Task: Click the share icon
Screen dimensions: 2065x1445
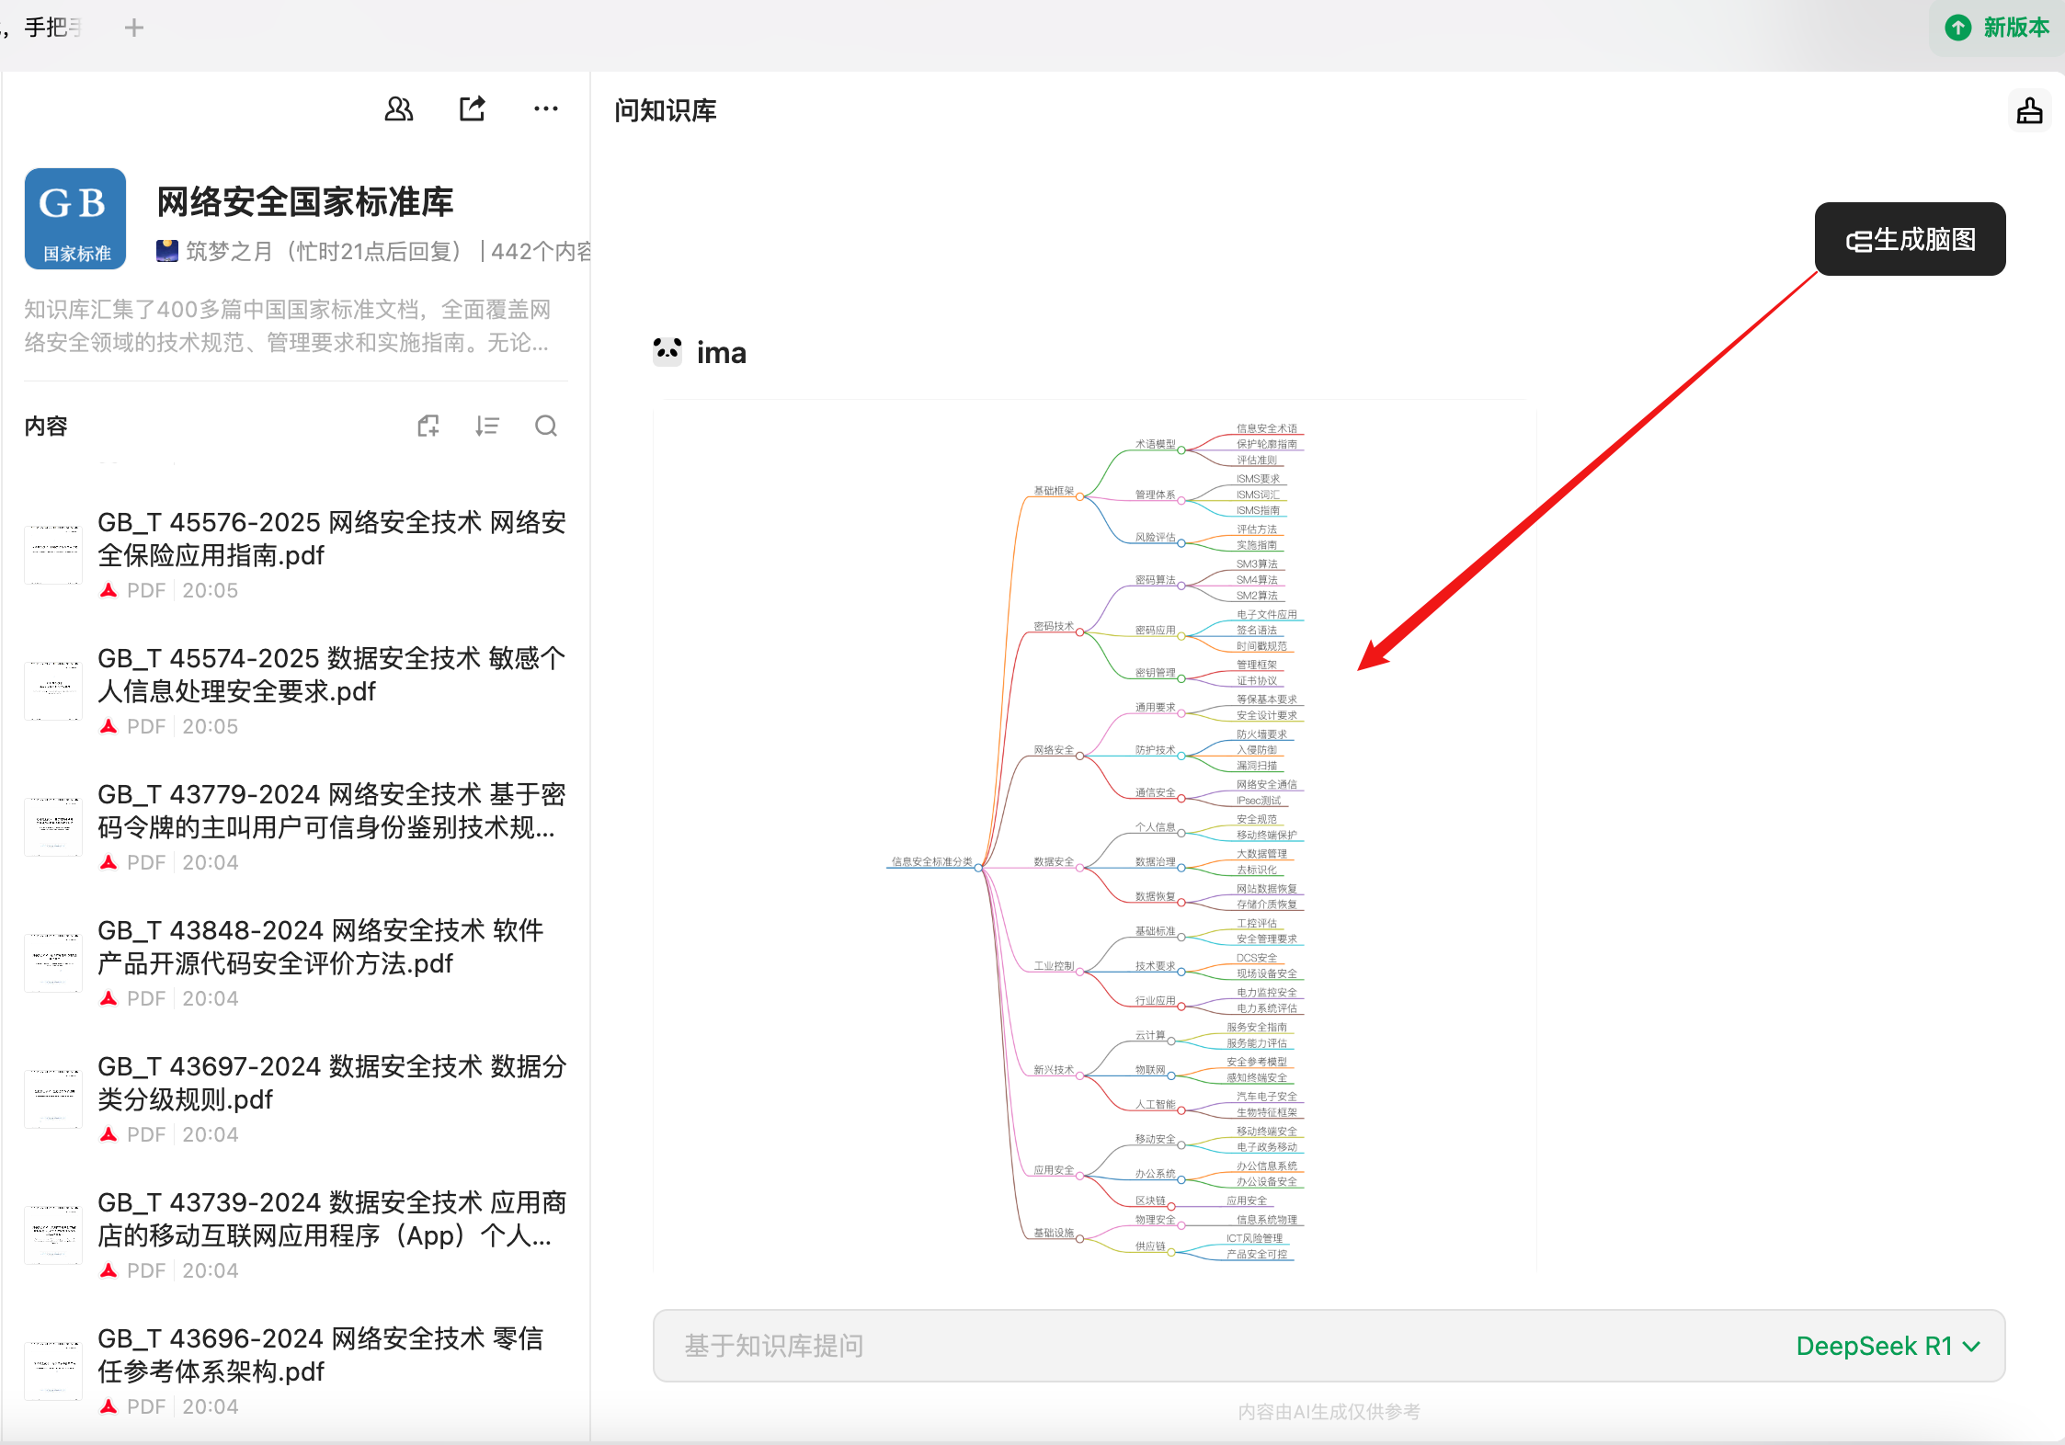Action: pos(473,109)
